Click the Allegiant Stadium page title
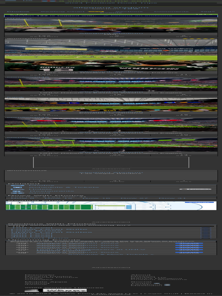Image resolution: width=222 pixels, height=296 pixels. pos(111,7)
